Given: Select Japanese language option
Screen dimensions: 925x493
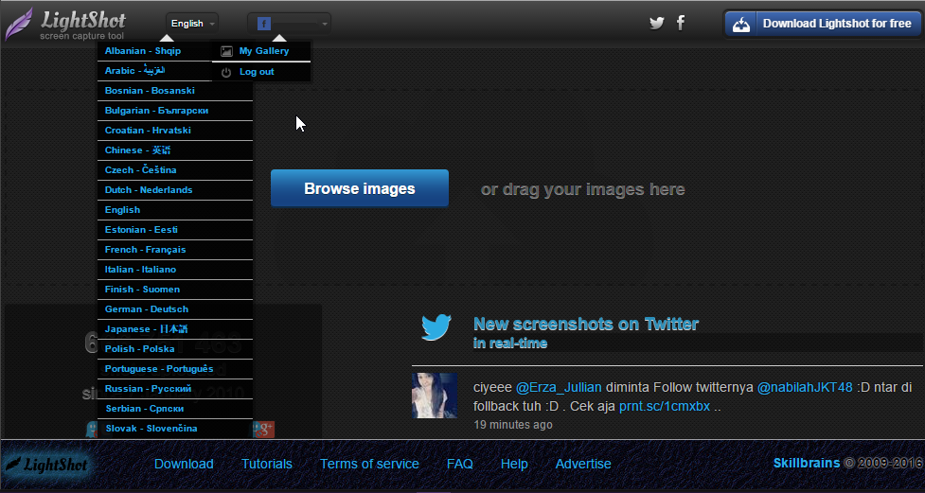Looking at the screenshot, I should coord(175,329).
